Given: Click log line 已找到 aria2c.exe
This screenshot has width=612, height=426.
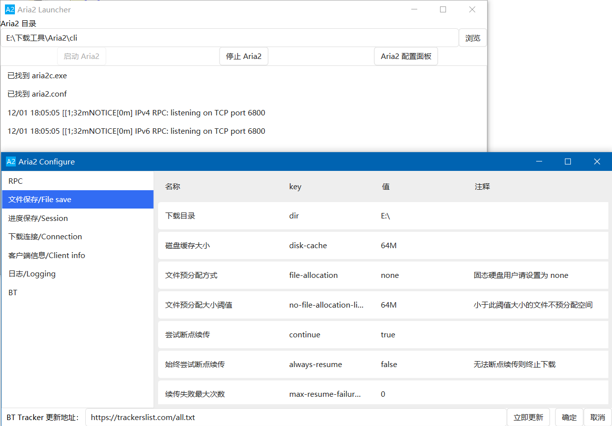Looking at the screenshot, I should (37, 76).
